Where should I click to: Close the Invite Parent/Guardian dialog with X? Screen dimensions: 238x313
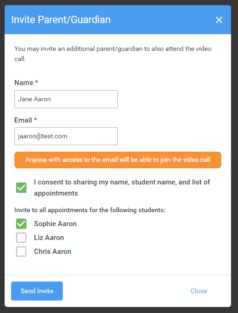(219, 20)
